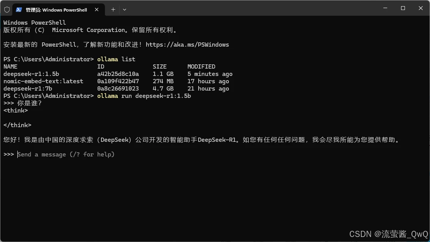The image size is (430, 242).
Task: Maximize the PowerShell window
Action: coord(403,8)
